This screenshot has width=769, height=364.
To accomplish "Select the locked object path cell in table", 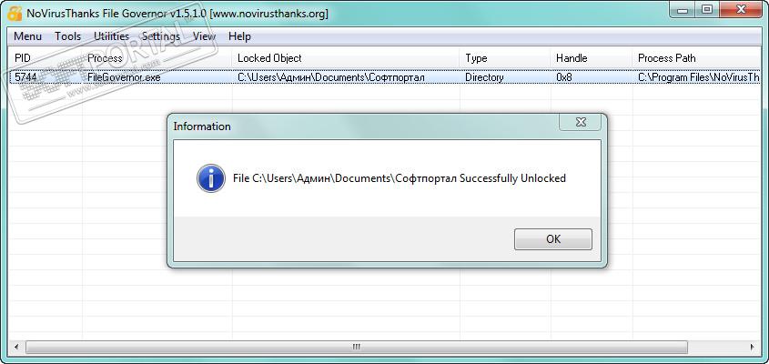I will (346, 77).
